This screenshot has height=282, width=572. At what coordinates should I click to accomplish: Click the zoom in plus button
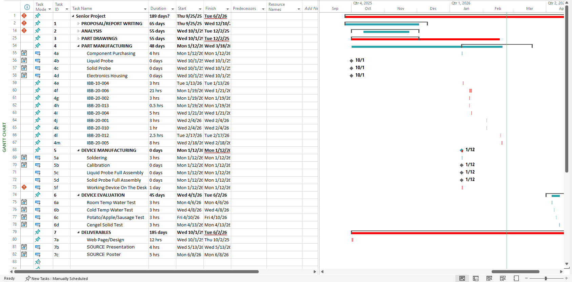tap(566, 278)
